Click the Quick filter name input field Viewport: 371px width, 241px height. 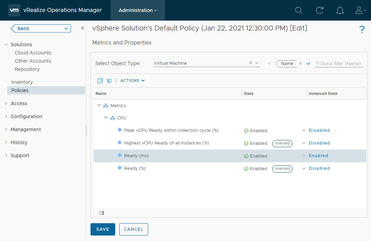point(340,63)
